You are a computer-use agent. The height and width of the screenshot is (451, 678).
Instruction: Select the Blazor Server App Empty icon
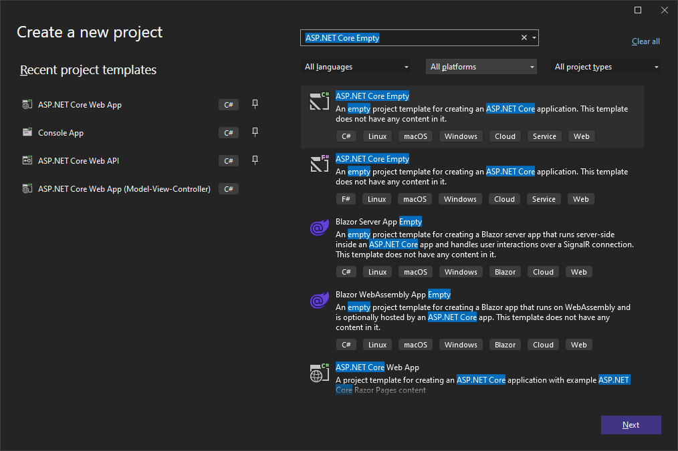coord(320,227)
